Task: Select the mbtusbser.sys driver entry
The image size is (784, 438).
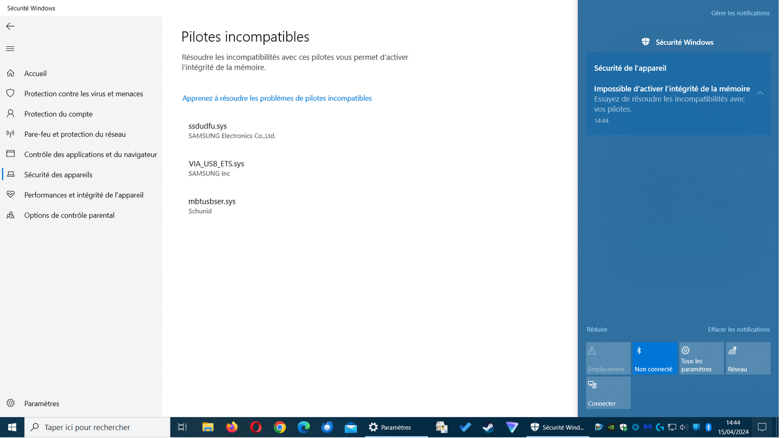Action: click(212, 206)
